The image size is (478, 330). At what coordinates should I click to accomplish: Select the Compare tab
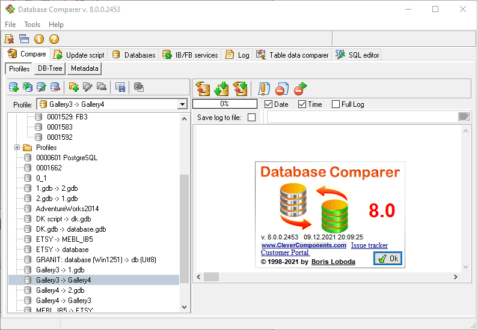pyautogui.click(x=27, y=54)
